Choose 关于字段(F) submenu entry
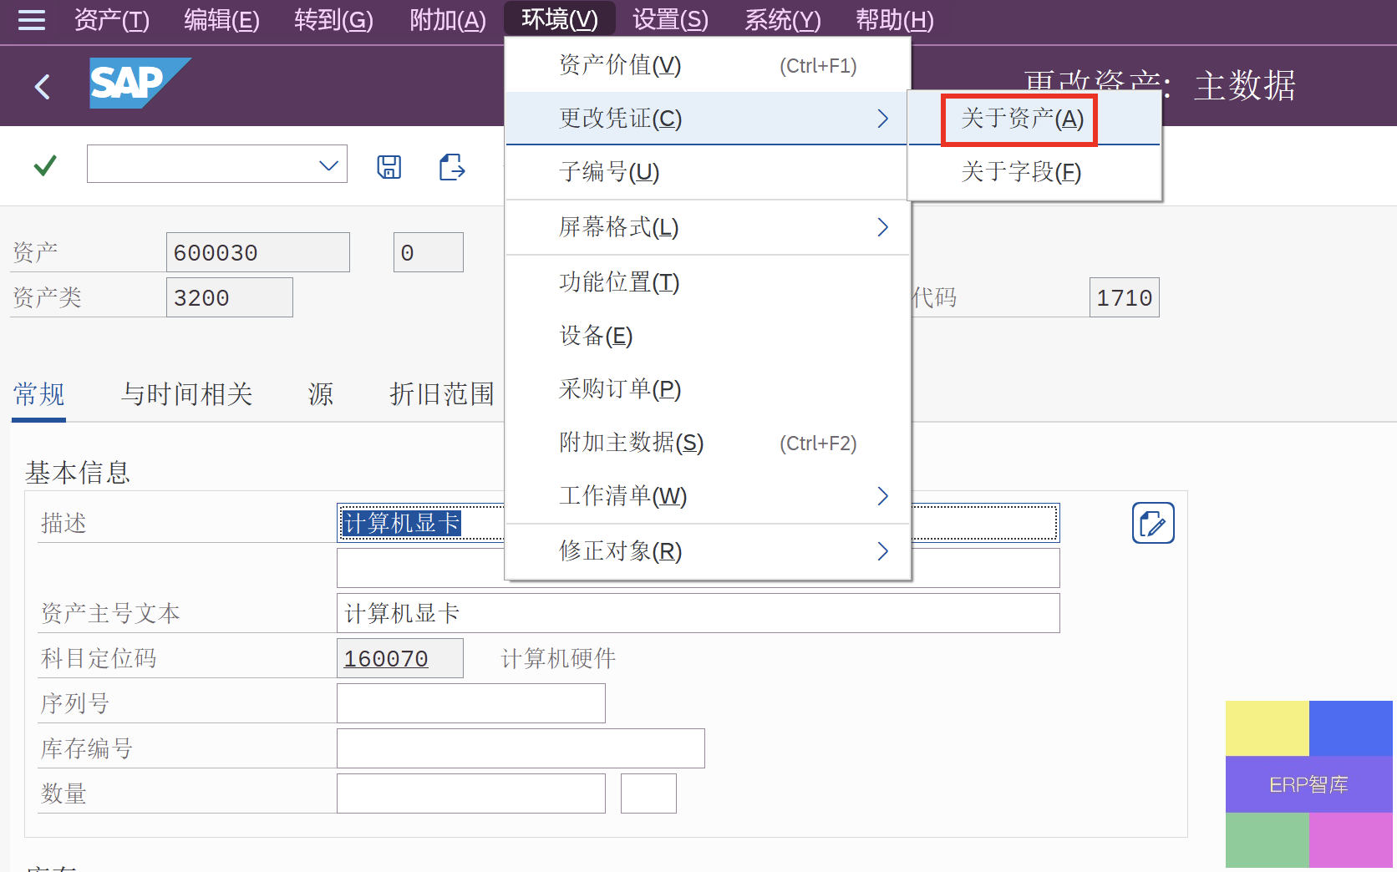 1020,172
